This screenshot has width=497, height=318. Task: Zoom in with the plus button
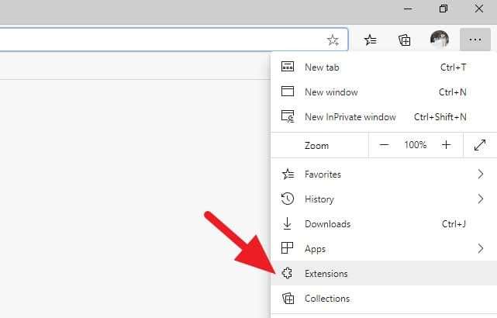coord(447,145)
